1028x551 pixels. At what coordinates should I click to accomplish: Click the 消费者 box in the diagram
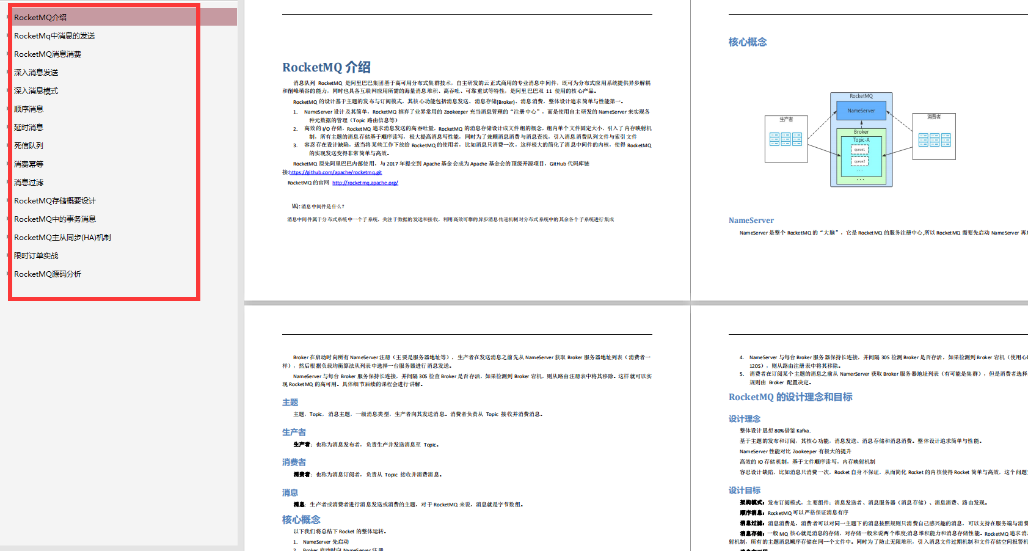[934, 136]
